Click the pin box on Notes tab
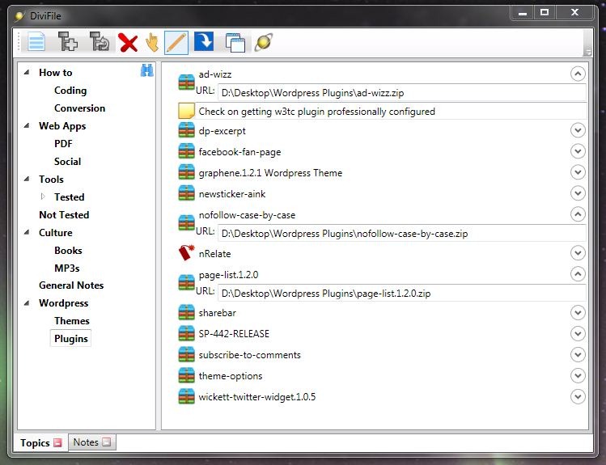Image resolution: width=606 pixels, height=465 pixels. [106, 442]
